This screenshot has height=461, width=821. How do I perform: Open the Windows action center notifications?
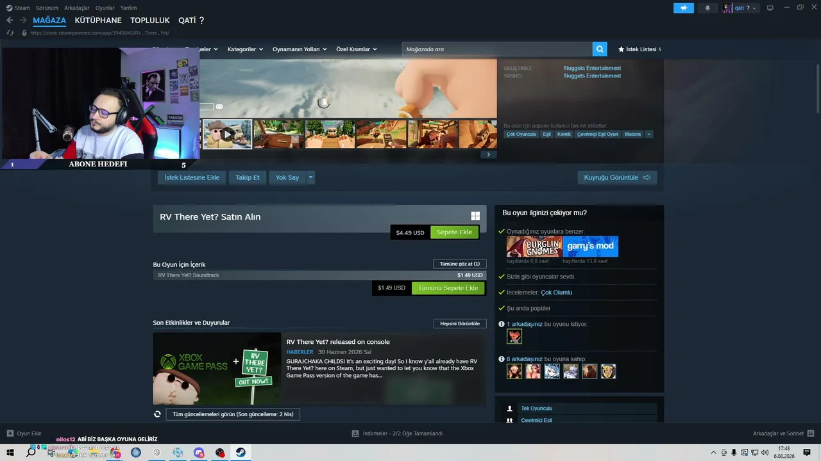[807, 453]
